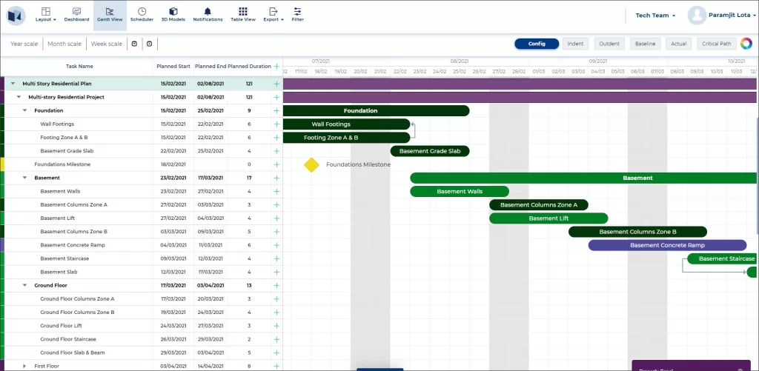759x371 pixels.
Task: Click the add-column plus icon in header
Action: pos(276,66)
